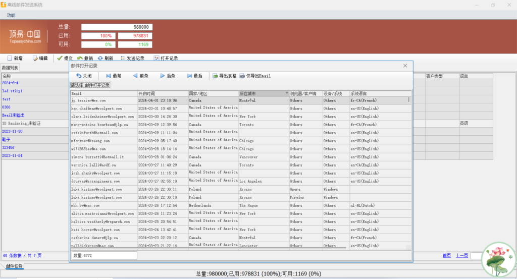Select the 数据列表 tab

[x=10, y=68]
